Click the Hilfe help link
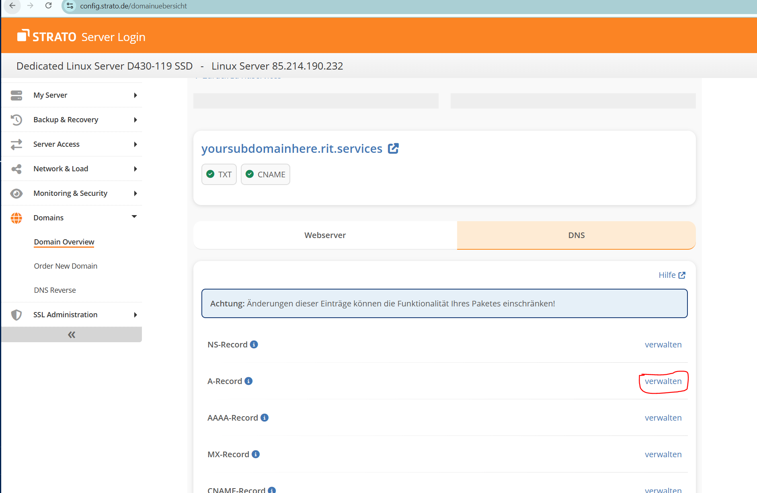The image size is (757, 493). click(x=672, y=275)
